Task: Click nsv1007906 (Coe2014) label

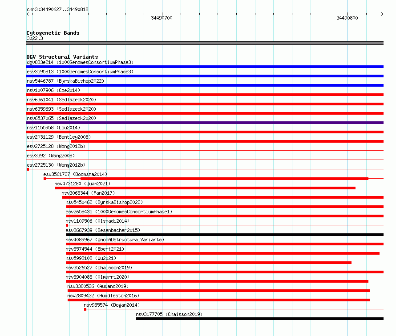Action: (53, 90)
